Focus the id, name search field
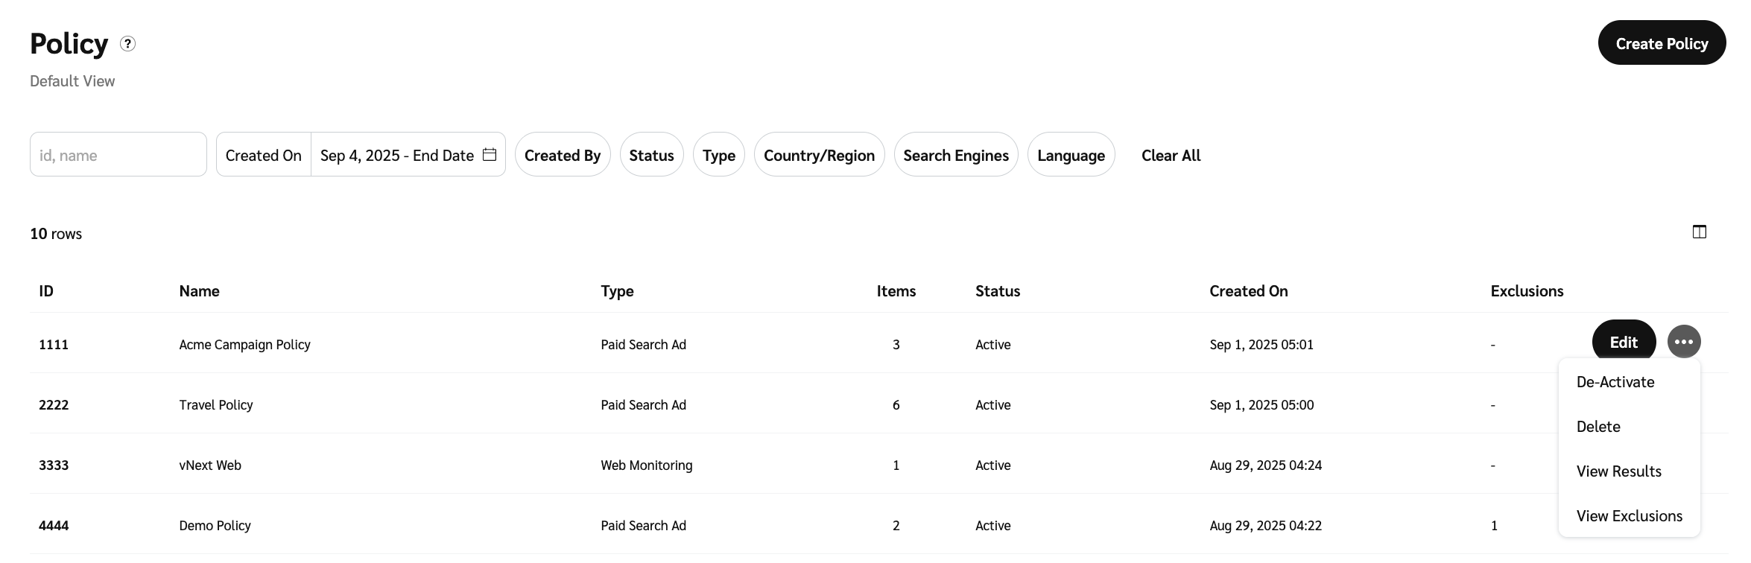Screen dimensions: 1751x563 (x=118, y=155)
